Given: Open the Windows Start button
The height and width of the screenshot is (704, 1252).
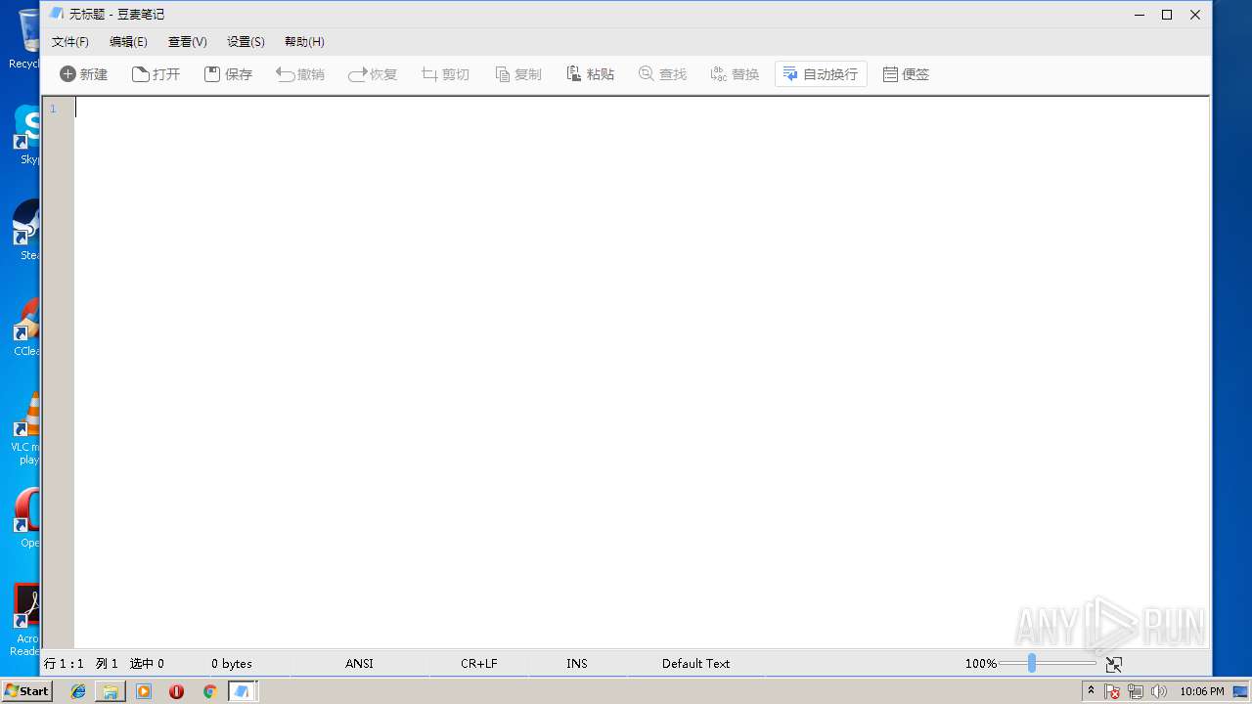Looking at the screenshot, I should point(26,691).
